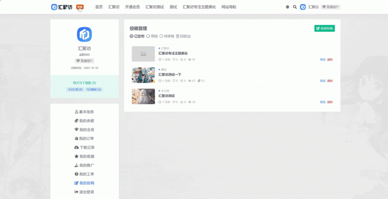This screenshot has width=388, height=199.
Task: Open the 网站导航 nav item
Action: 229,7
